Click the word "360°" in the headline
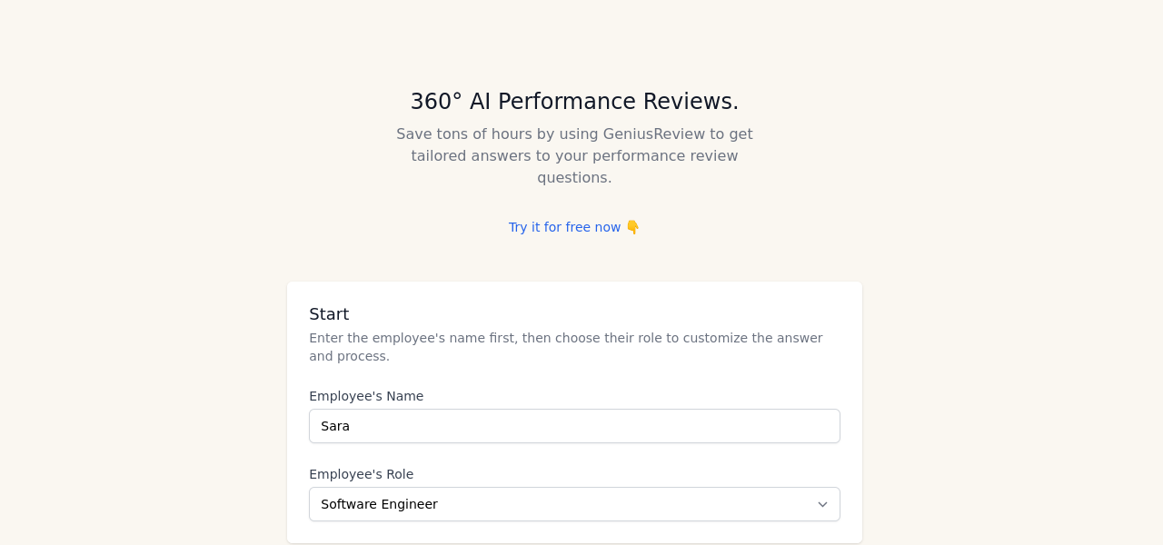 click(436, 102)
